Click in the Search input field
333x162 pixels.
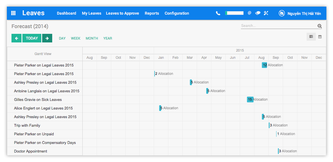point(278,26)
